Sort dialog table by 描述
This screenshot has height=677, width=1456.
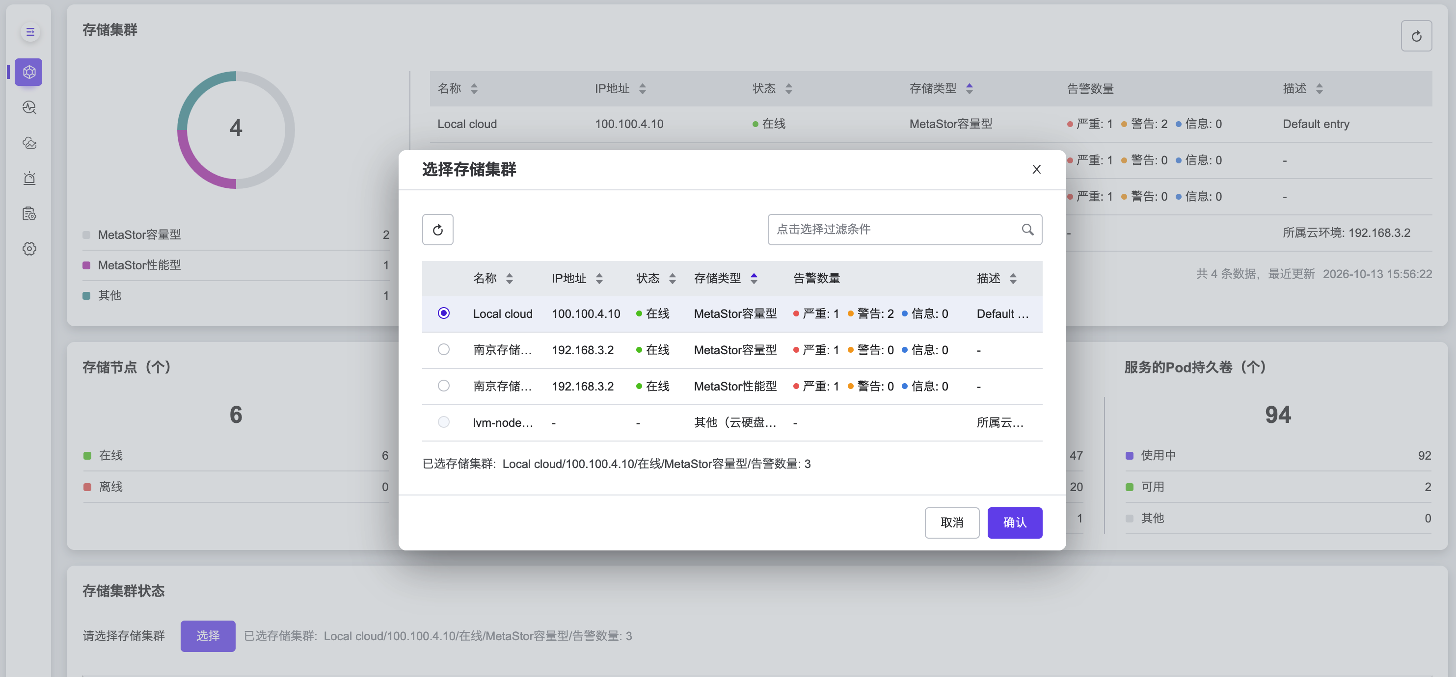point(1013,278)
